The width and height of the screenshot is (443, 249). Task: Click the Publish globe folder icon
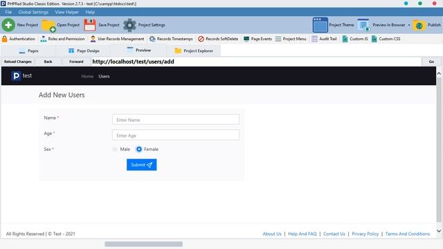[x=419, y=26]
